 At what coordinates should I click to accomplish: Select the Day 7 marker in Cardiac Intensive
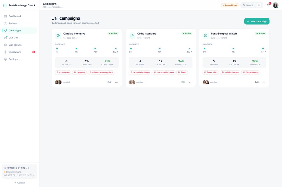pos(115,49)
